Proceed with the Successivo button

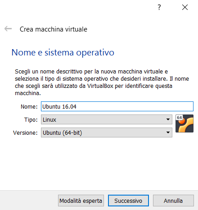[128, 201]
